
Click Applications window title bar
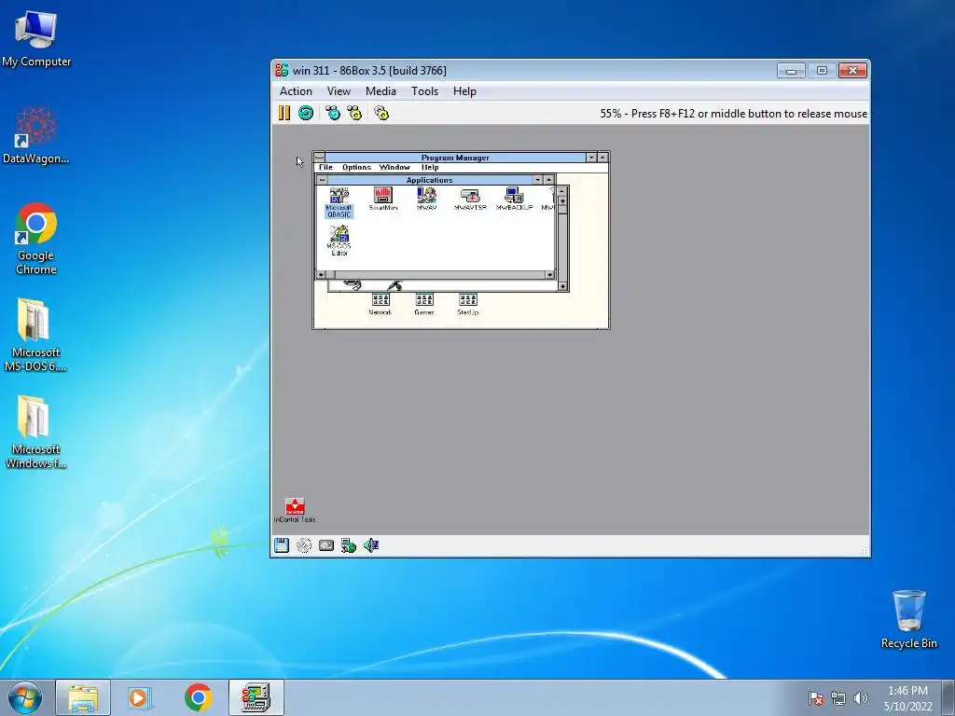click(x=429, y=180)
